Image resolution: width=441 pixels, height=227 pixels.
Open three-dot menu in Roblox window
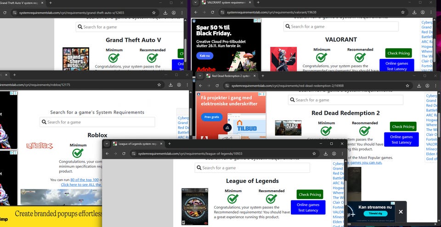pos(187,85)
